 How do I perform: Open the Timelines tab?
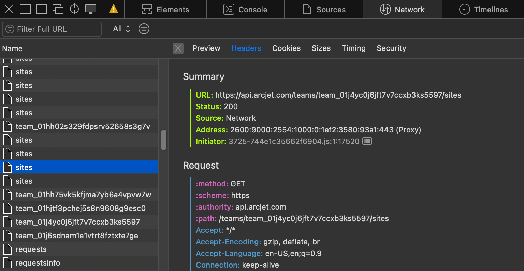[x=483, y=10]
